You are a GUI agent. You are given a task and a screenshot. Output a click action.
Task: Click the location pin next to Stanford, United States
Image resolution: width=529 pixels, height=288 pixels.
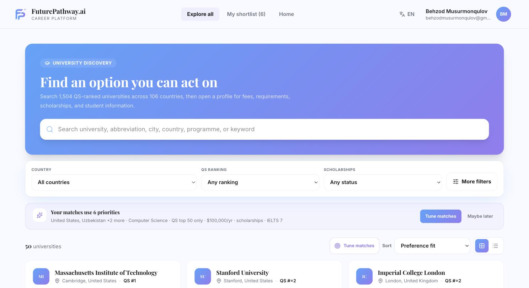pyautogui.click(x=219, y=281)
